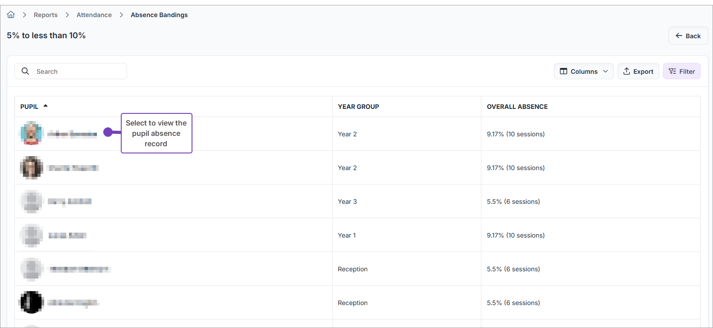
Task: Open the Year 1 pupil's avatar
Action: [32, 235]
